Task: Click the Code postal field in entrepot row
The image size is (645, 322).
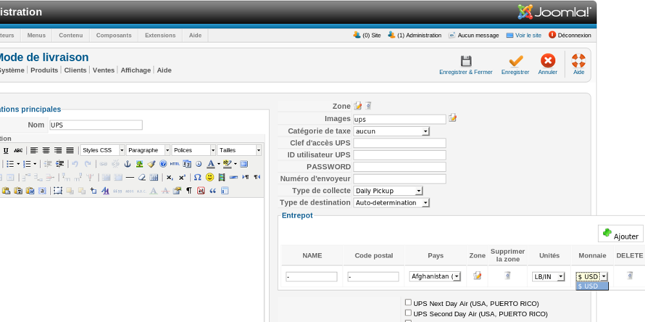Action: 373,277
